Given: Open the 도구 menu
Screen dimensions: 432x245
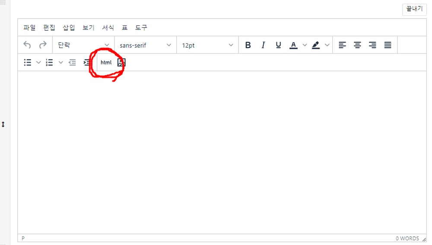Looking at the screenshot, I should pos(141,28).
